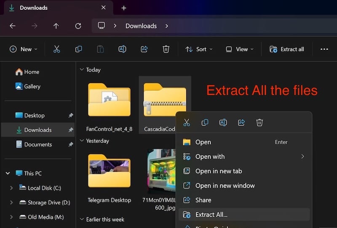Choose Open in new window
The image size is (337, 228).
coord(244,186)
